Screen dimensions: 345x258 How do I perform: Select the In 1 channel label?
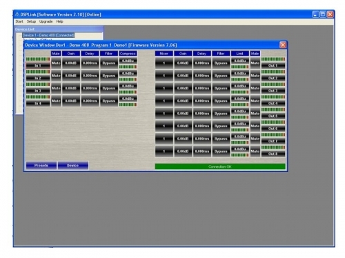[x=38, y=65]
